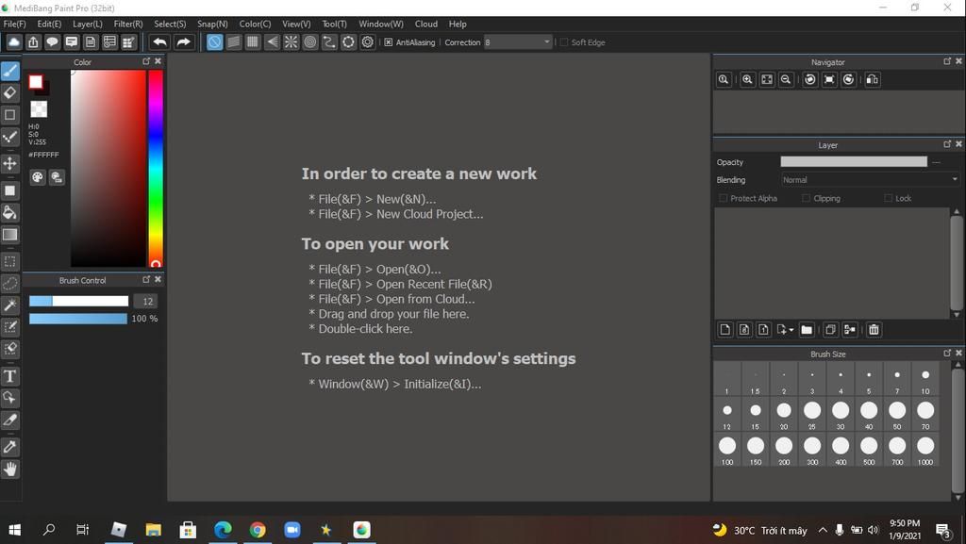This screenshot has width=966, height=544.
Task: Float the Color panel
Action: [x=146, y=61]
